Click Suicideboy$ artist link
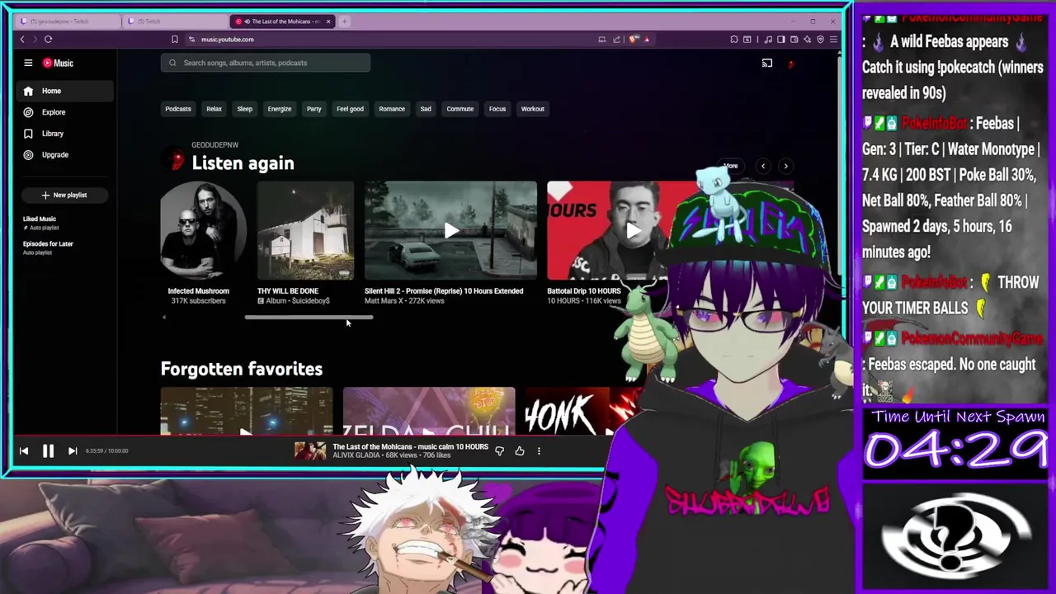This screenshot has height=594, width=1056. 311,301
